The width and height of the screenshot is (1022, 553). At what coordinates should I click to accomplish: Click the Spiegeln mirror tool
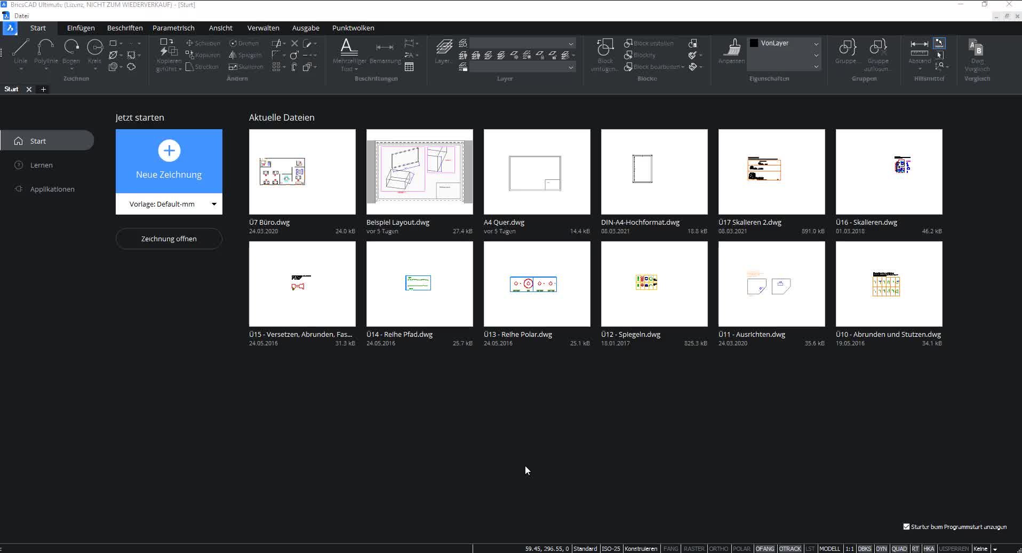pyautogui.click(x=245, y=55)
